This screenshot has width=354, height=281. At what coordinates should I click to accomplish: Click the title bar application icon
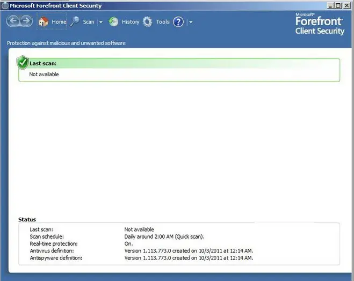[x=5, y=6]
